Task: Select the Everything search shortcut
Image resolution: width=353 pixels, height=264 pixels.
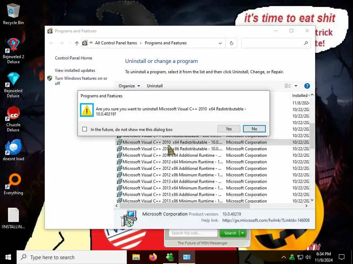Action: pyautogui.click(x=13, y=184)
